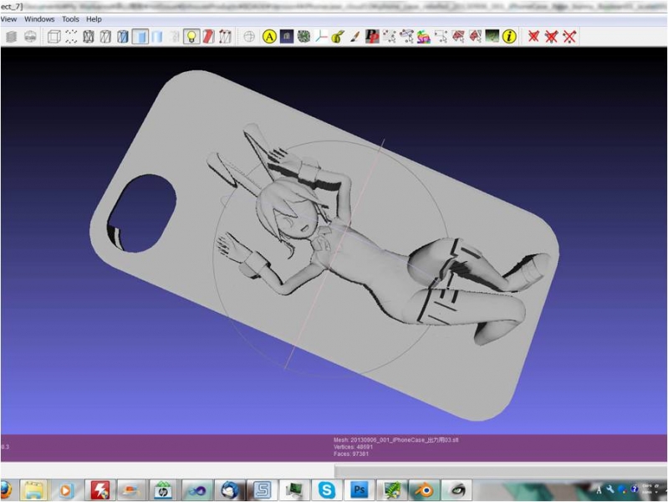Select the vertex point selection tool
This screenshot has height=502, width=668.
390,37
